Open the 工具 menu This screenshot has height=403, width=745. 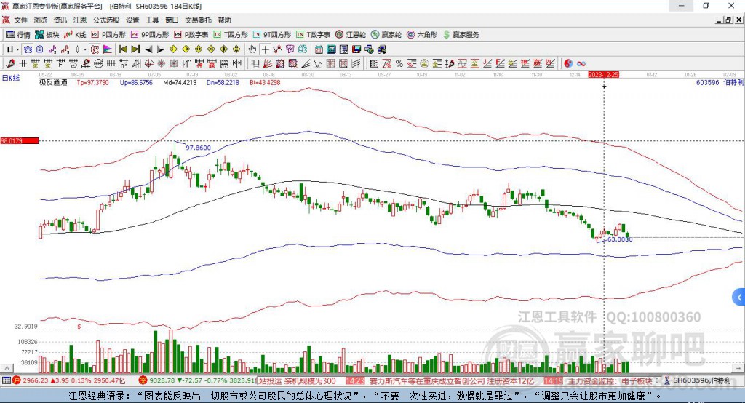tap(152, 20)
